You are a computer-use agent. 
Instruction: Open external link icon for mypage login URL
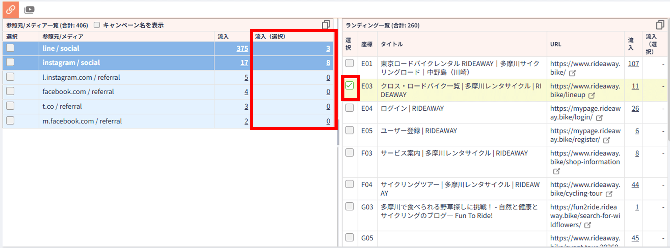tap(599, 118)
